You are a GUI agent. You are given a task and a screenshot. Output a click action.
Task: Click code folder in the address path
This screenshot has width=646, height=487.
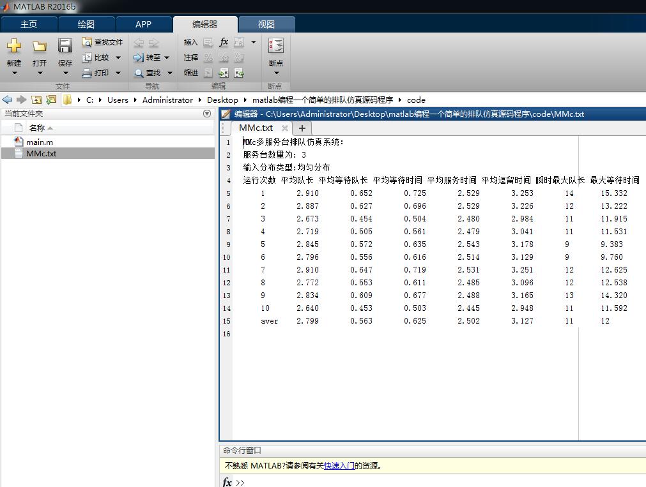pos(416,100)
